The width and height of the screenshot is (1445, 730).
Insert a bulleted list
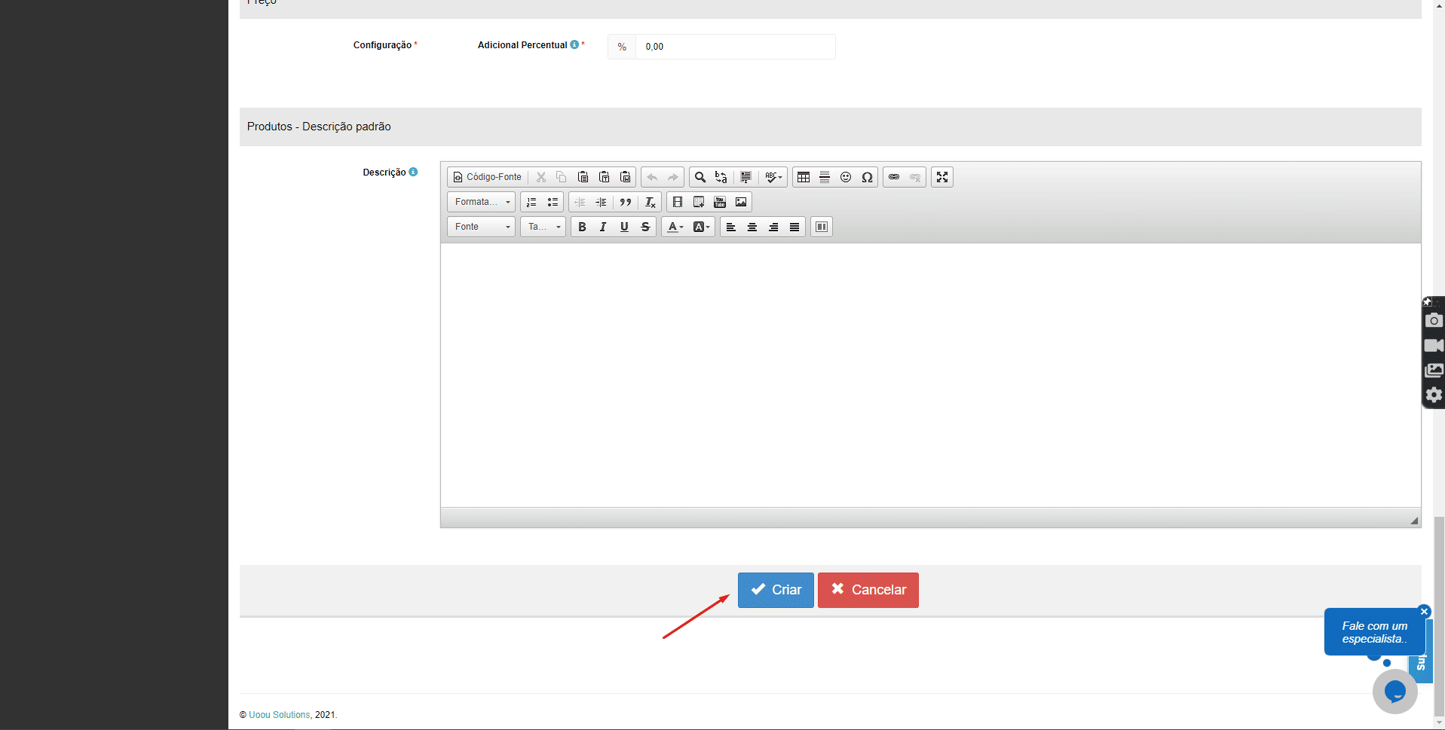pos(553,202)
